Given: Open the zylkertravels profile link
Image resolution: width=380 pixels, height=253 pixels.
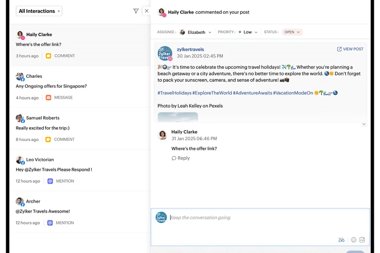Looking at the screenshot, I should pyautogui.click(x=190, y=49).
